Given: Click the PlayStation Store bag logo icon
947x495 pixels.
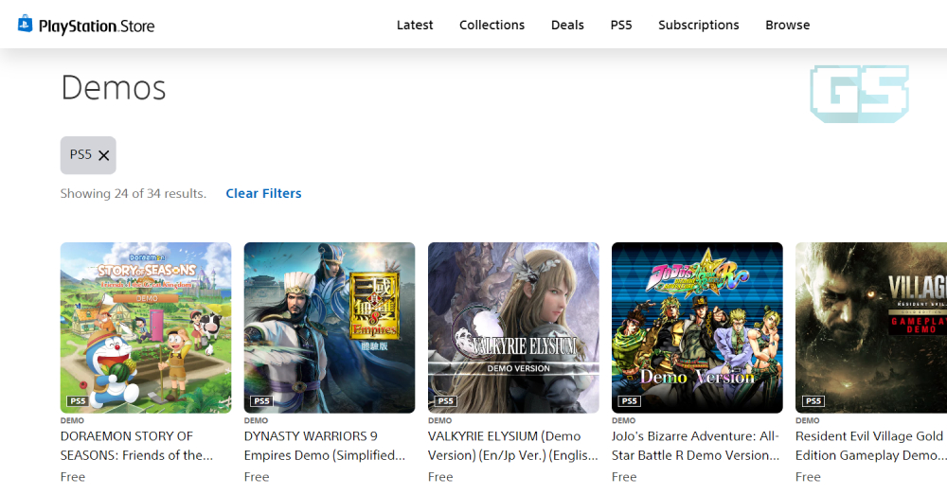Looking at the screenshot, I should click(25, 24).
